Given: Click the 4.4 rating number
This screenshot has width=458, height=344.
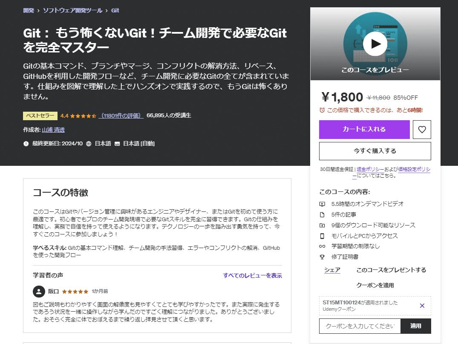Looking at the screenshot, I should [x=64, y=116].
